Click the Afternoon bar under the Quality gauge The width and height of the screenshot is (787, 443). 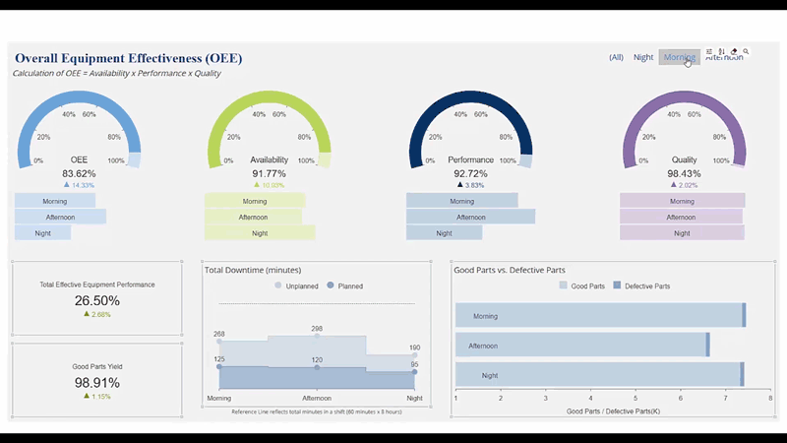click(x=681, y=217)
